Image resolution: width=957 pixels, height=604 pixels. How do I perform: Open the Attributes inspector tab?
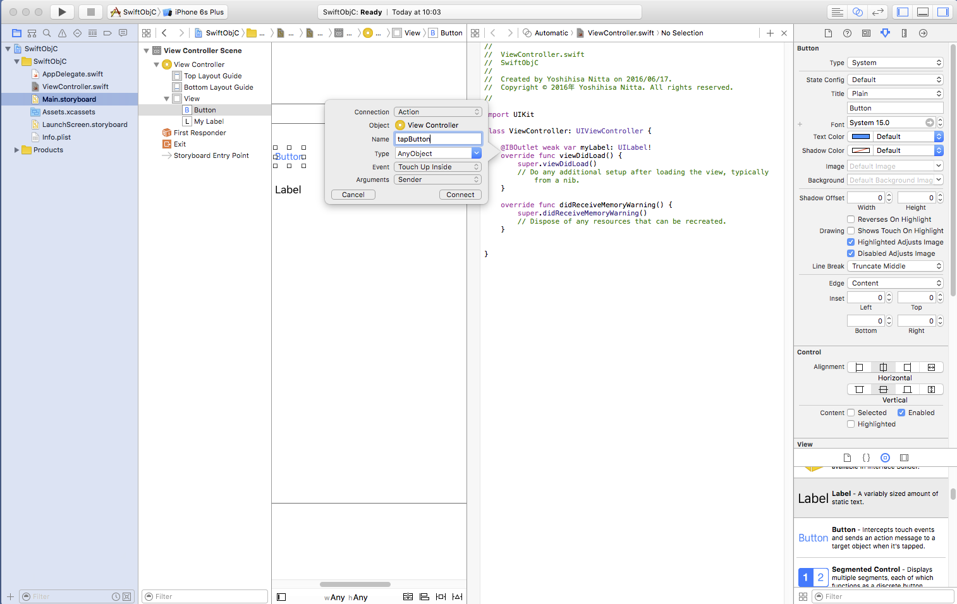click(x=885, y=33)
